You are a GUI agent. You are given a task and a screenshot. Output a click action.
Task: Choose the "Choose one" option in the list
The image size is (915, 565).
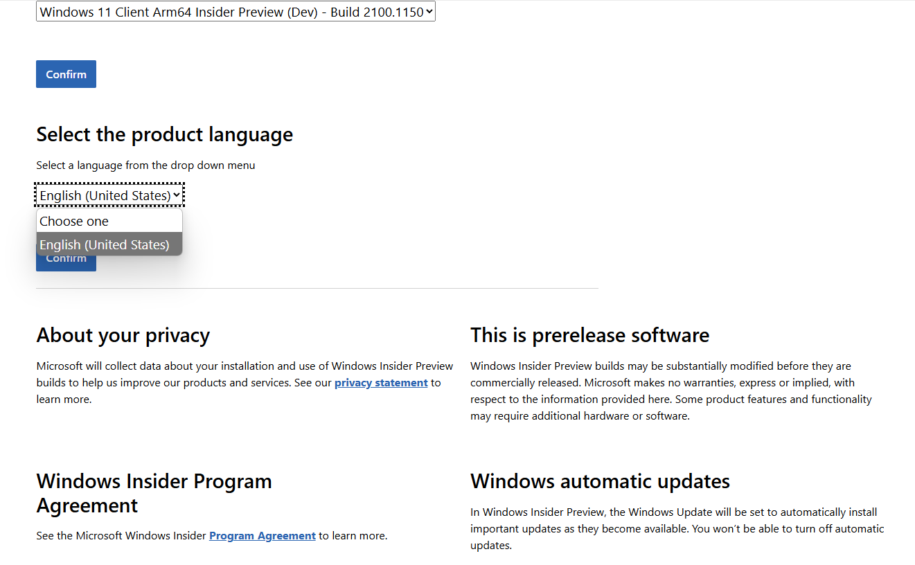(x=109, y=222)
